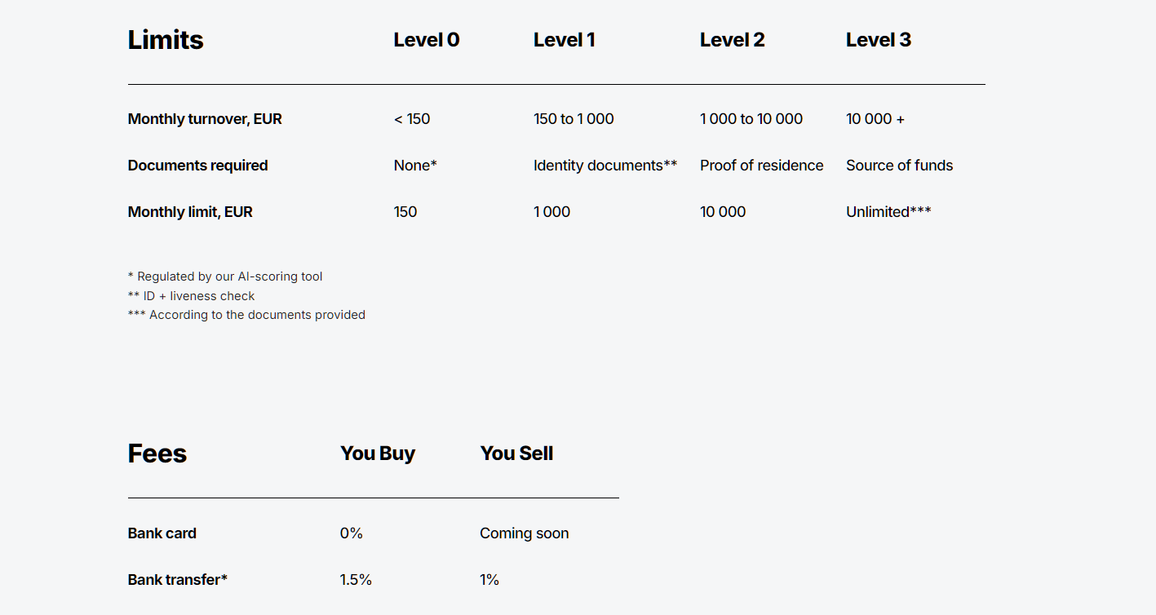Click the "Identity documents**" cell

(x=605, y=166)
